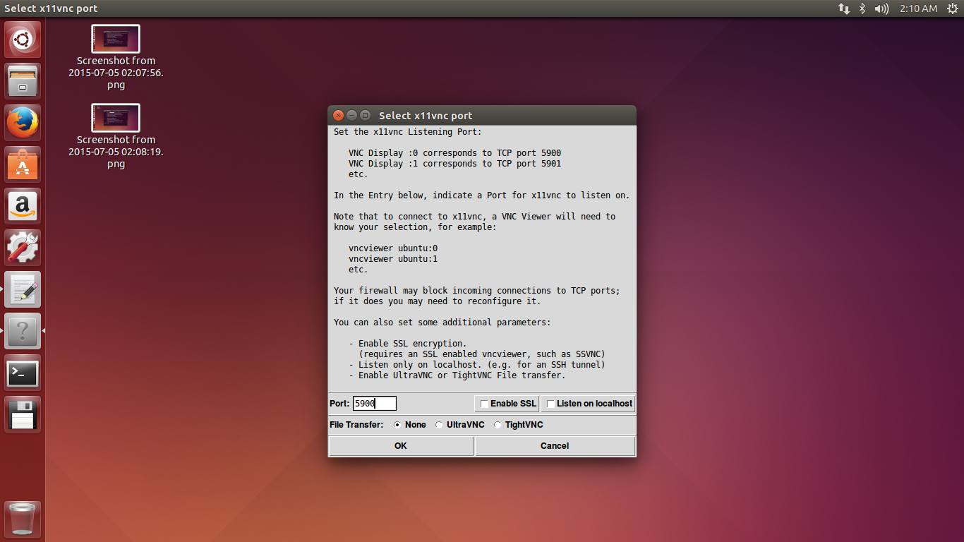The width and height of the screenshot is (964, 542).
Task: Open the Amazon launcher icon
Action: 23,206
